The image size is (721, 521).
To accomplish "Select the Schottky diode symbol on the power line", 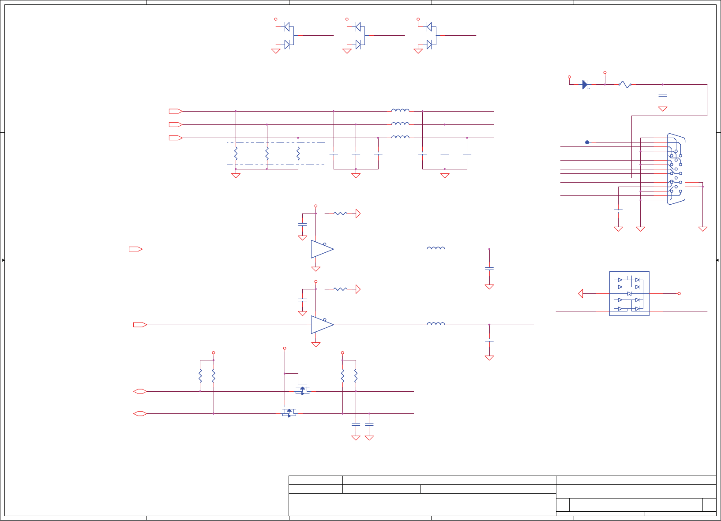I will click(x=586, y=84).
